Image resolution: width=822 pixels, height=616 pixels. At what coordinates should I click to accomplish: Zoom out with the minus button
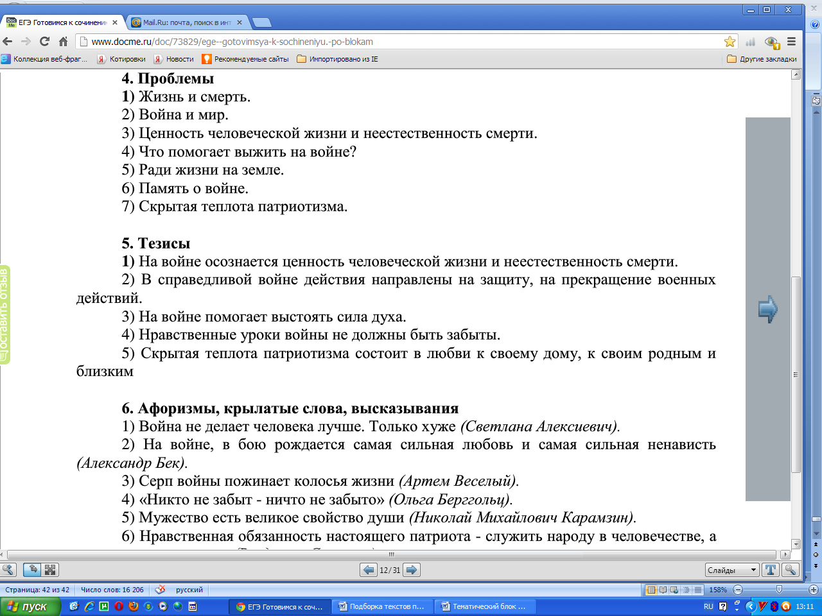(x=738, y=590)
